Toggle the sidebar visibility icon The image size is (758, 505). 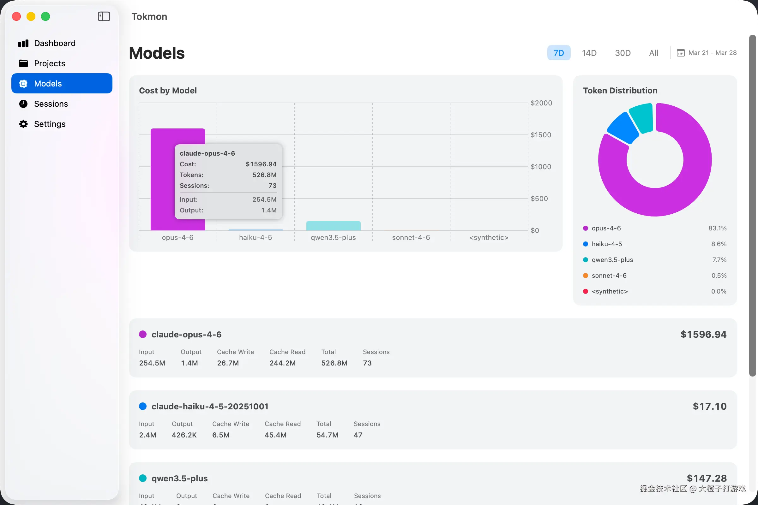click(x=104, y=16)
